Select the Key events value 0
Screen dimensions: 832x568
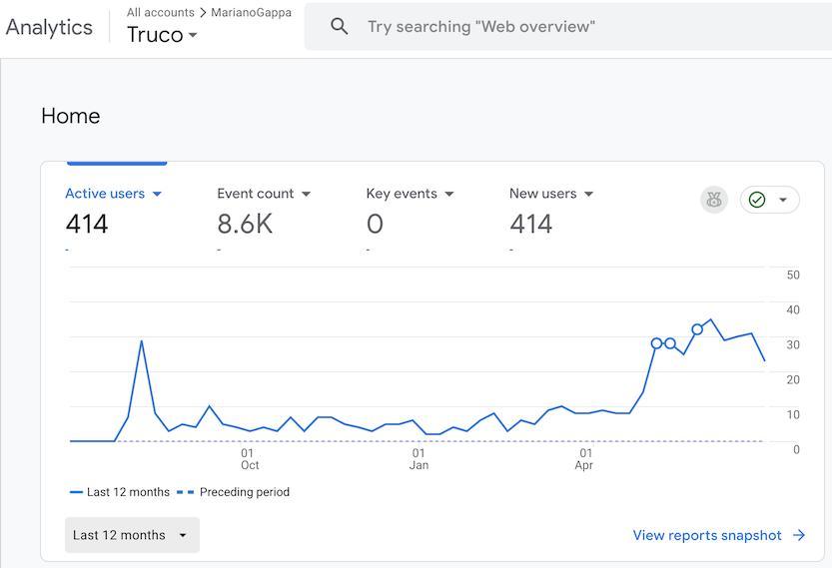375,224
